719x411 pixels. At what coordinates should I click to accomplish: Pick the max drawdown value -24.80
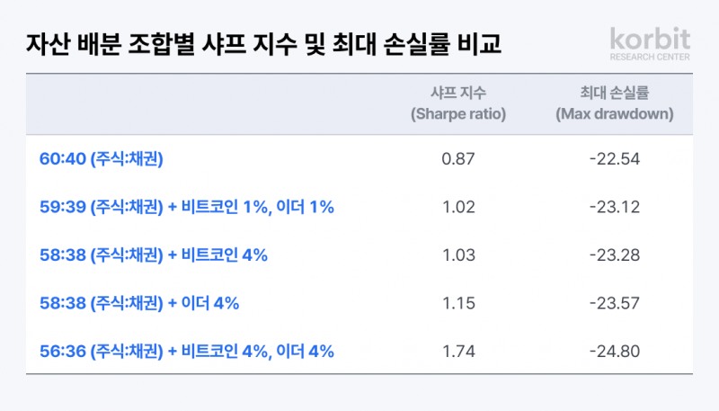(x=614, y=351)
